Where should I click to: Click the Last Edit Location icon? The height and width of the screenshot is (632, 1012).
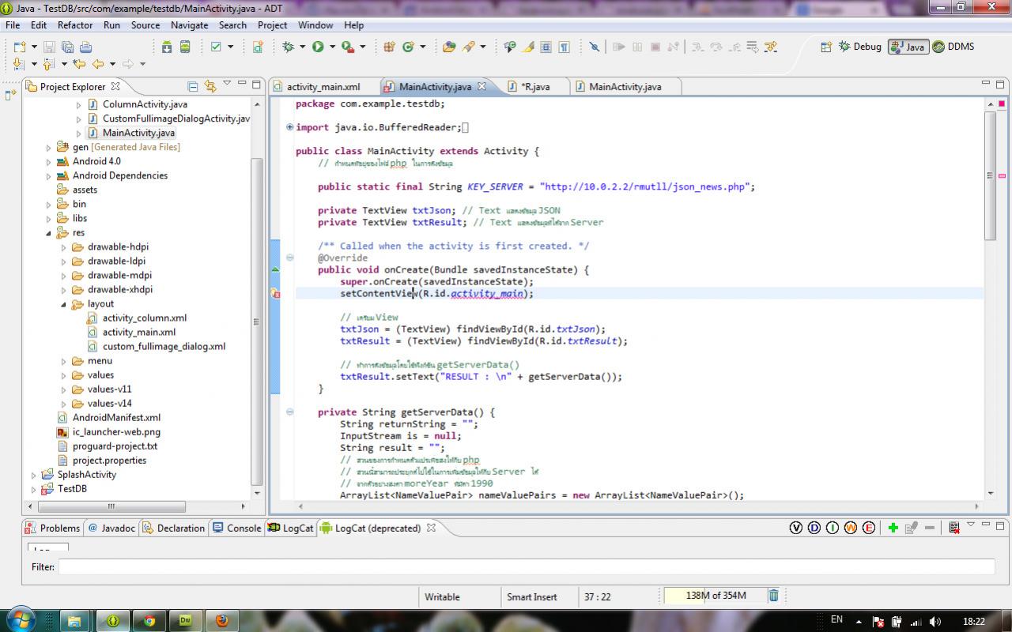click(79, 64)
